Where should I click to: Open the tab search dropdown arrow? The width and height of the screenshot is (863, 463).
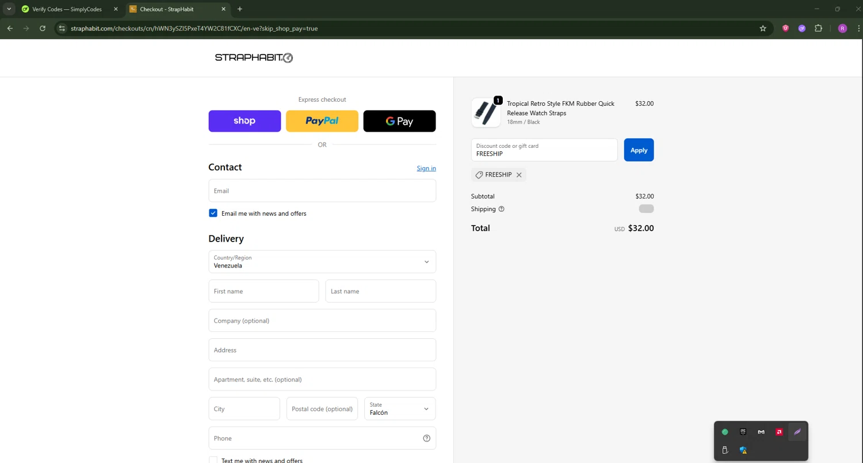[9, 9]
